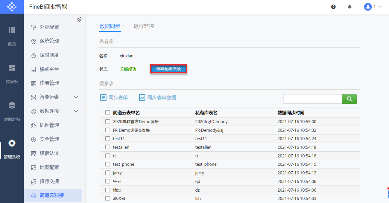389x203 pixels.
Task: Click the 私有库表名 column header
Action: (x=206, y=113)
